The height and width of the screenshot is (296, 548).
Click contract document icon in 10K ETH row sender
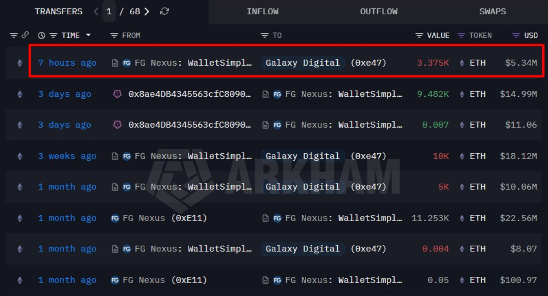click(115, 156)
